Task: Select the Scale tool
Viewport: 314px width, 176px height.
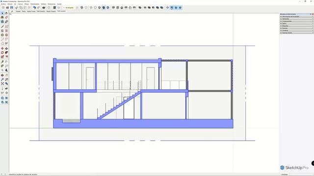Action: tap(2, 57)
